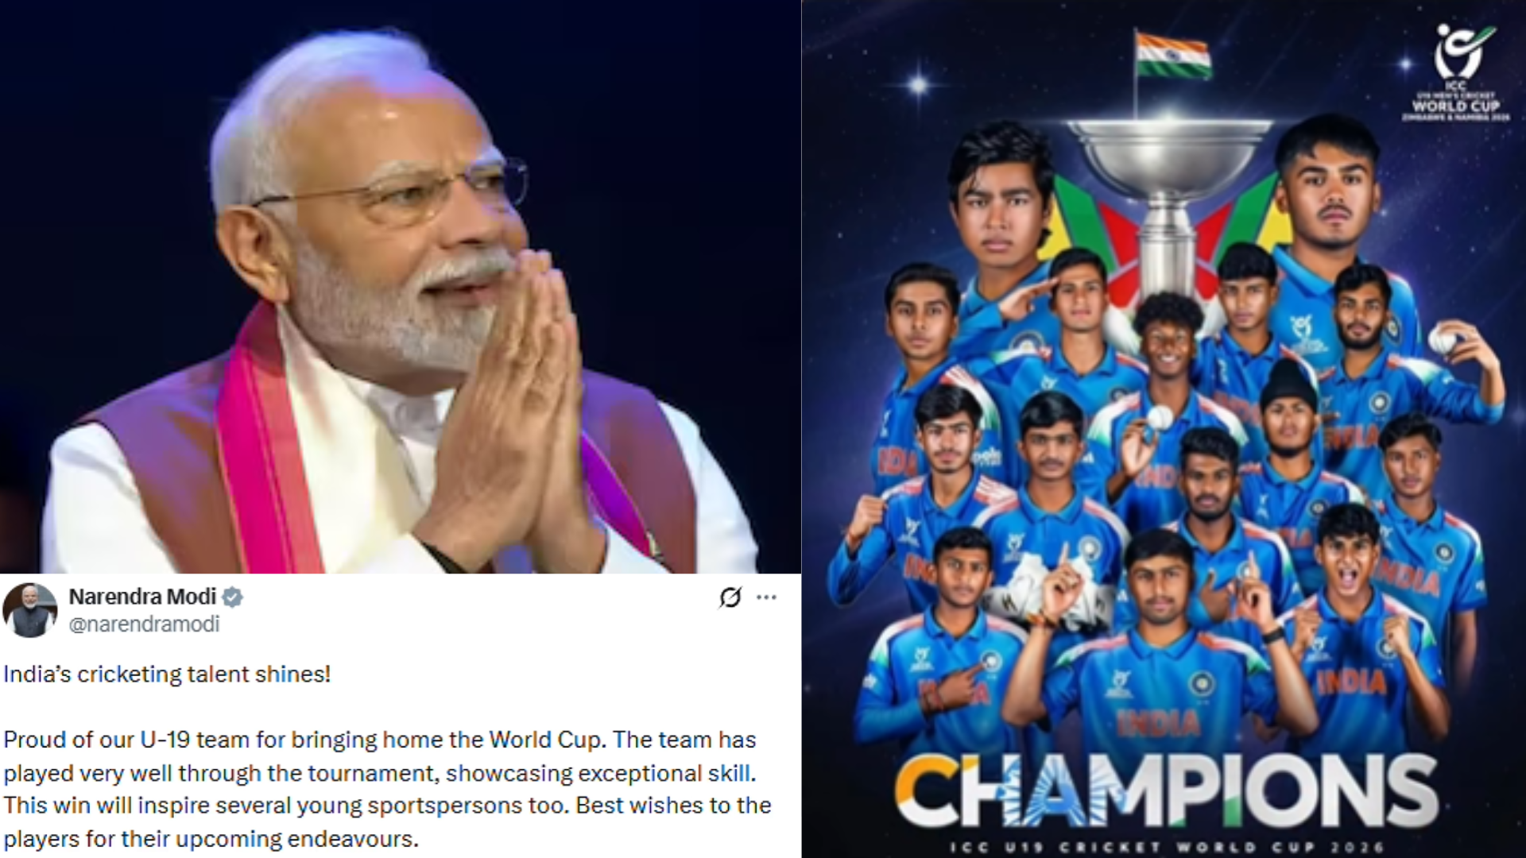Click 'ICC U19 Cricket World Cup 2026' caption

(x=1166, y=847)
